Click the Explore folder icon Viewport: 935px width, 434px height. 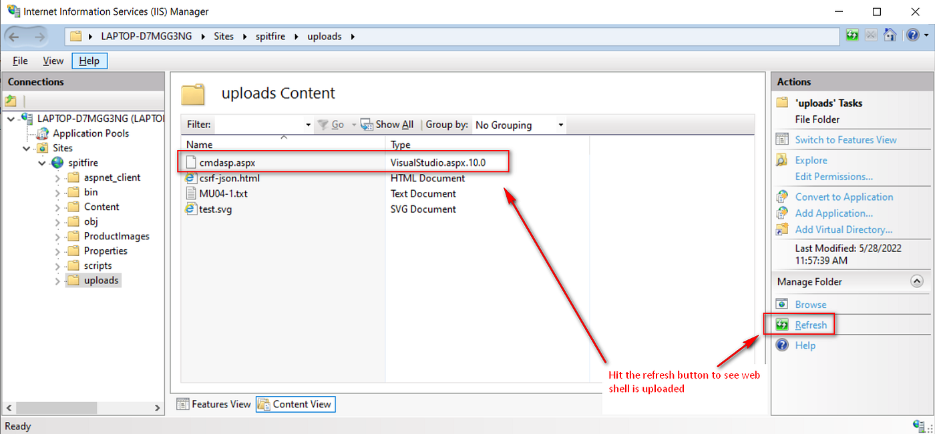(x=782, y=160)
